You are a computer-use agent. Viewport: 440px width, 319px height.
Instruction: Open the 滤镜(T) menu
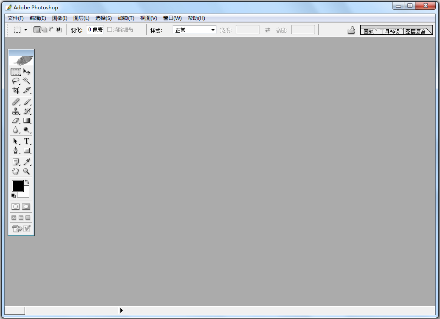coord(126,18)
